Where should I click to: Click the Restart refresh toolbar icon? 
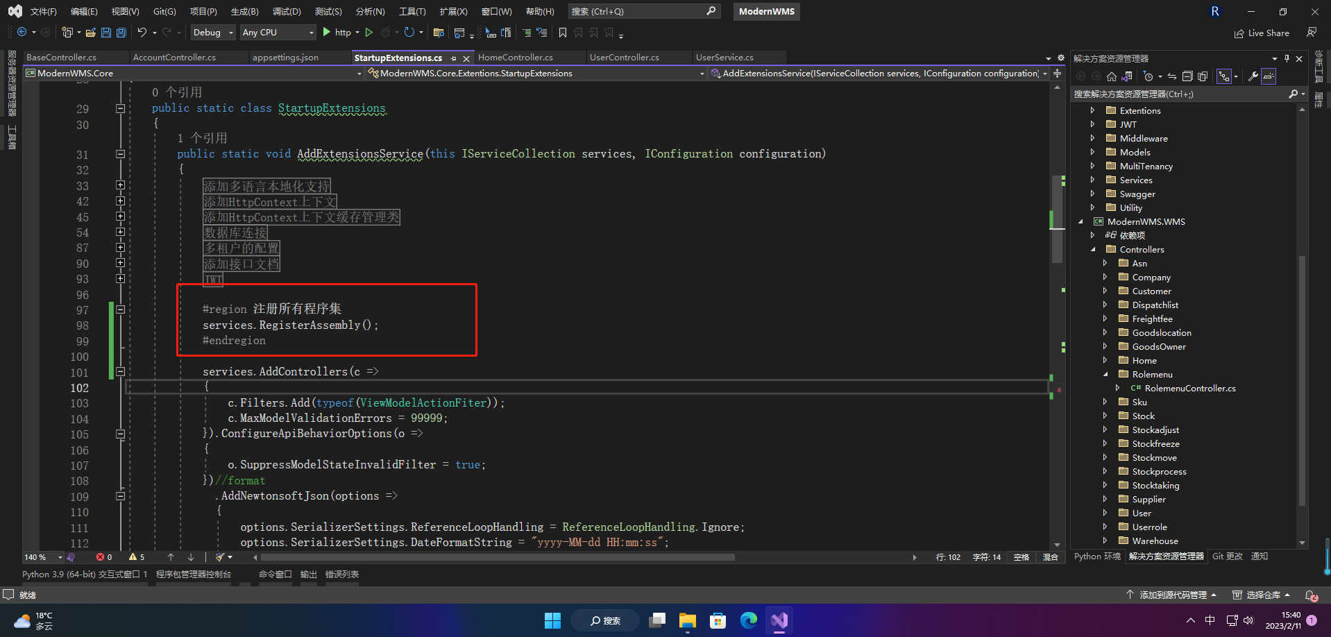click(x=409, y=33)
